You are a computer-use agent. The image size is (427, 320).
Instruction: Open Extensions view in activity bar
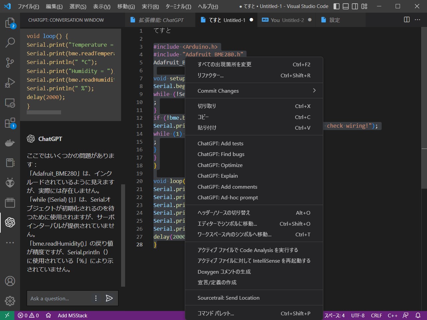coord(10,123)
